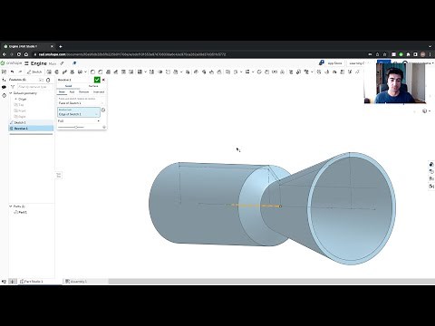Open the insert features panel icon
This screenshot has width=435, height=326.
click(4, 80)
